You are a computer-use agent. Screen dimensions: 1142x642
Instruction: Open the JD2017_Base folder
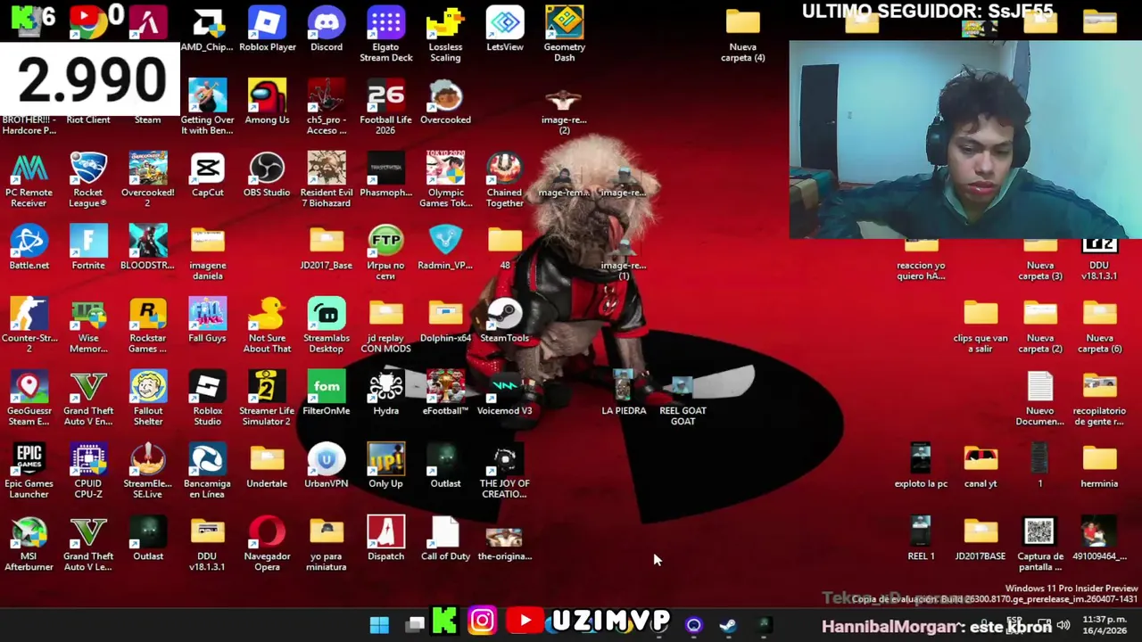pos(327,248)
